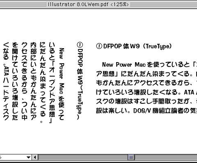Screen dimensions: 197x163
Task: Click the vertical column クセスできるから、つい中
Action: [24, 81]
